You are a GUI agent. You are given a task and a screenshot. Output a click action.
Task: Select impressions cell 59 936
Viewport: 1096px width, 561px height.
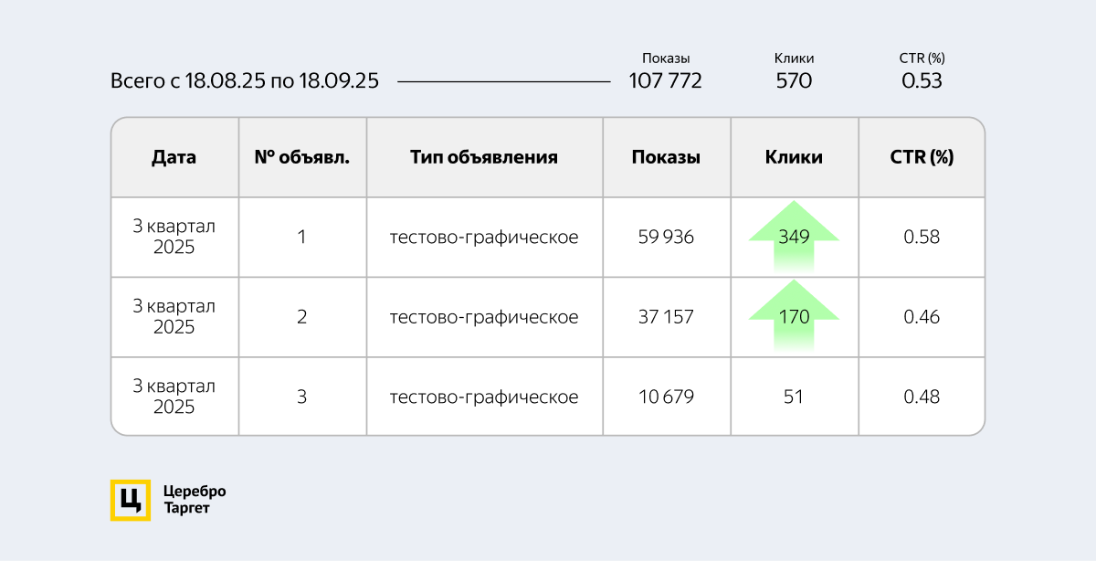click(x=666, y=238)
